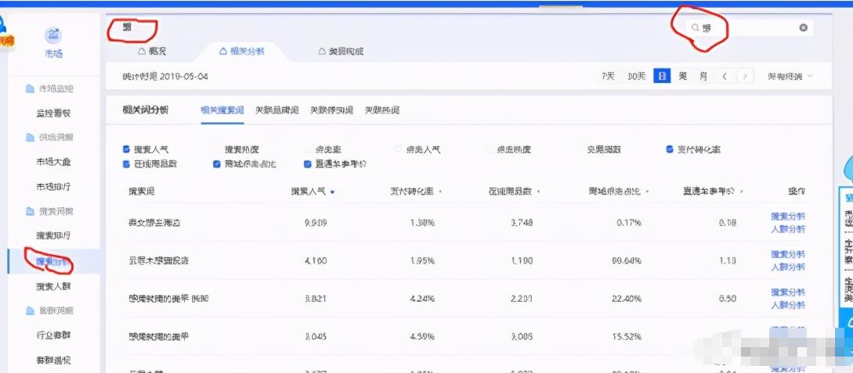Sort by the 搜索人气 column arrow in table header
Screen dimensions: 853x373
click(332, 192)
